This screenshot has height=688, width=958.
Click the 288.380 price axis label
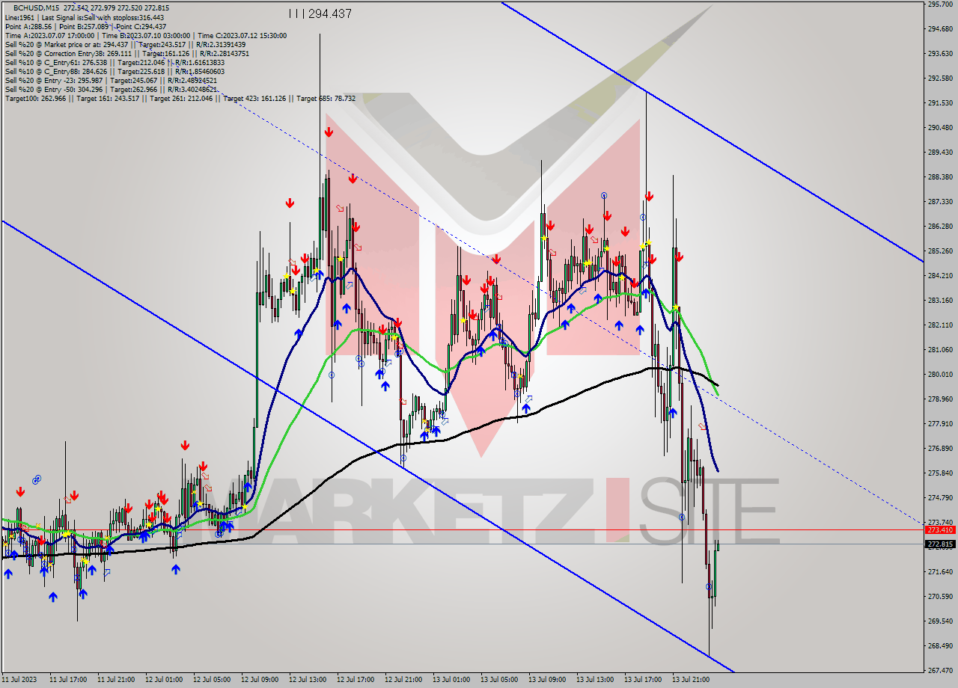(940, 177)
